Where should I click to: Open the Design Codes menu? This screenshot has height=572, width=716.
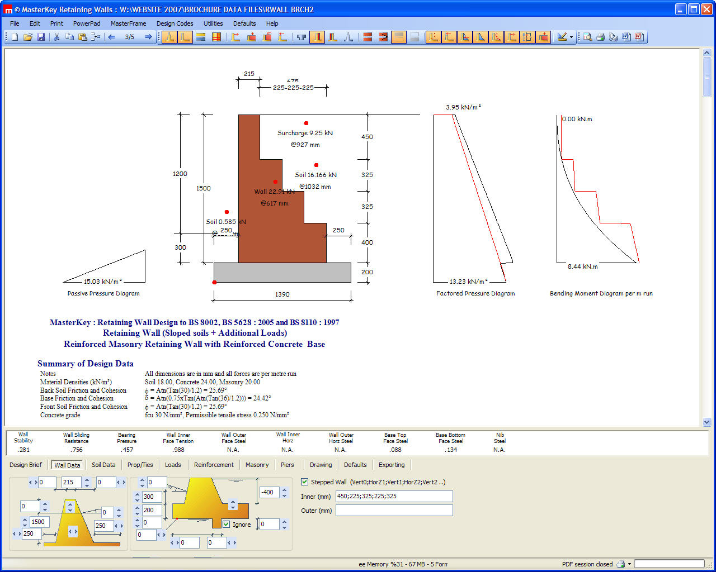[x=175, y=23]
